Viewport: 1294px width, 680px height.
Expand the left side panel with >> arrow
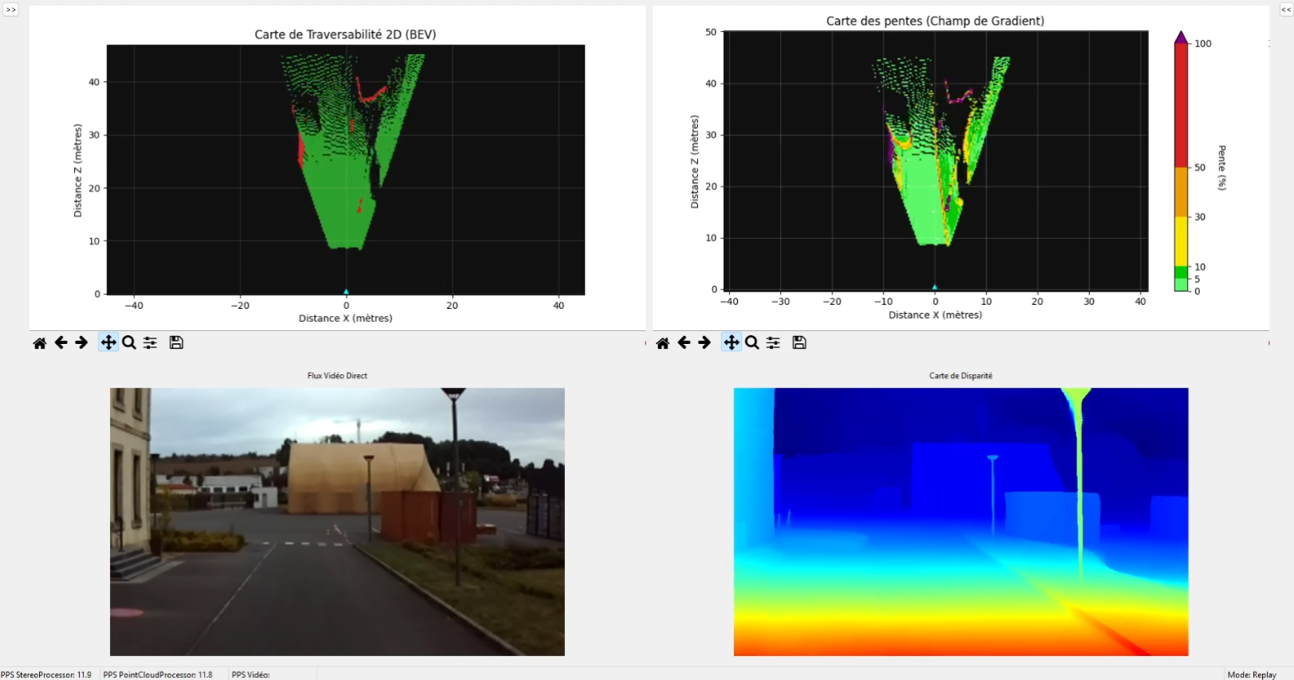pyautogui.click(x=10, y=10)
